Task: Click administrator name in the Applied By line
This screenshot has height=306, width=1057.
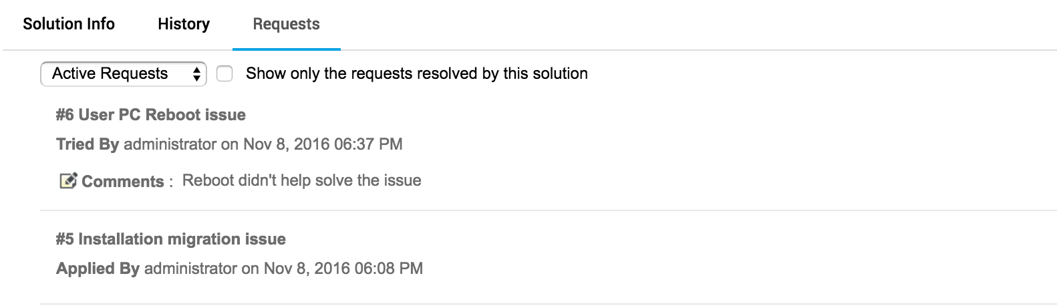Action: tap(191, 269)
